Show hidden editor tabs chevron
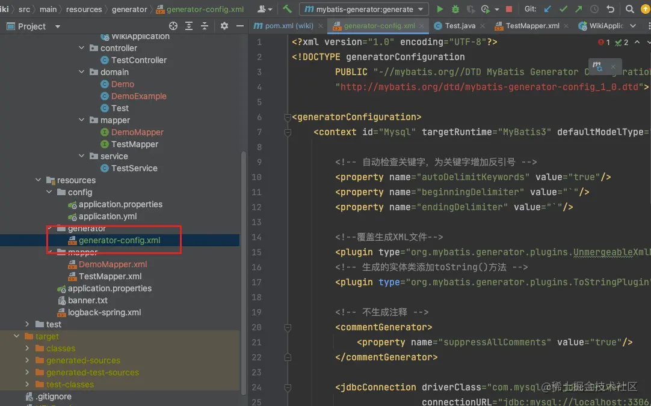The width and height of the screenshot is (651, 406). click(x=633, y=26)
